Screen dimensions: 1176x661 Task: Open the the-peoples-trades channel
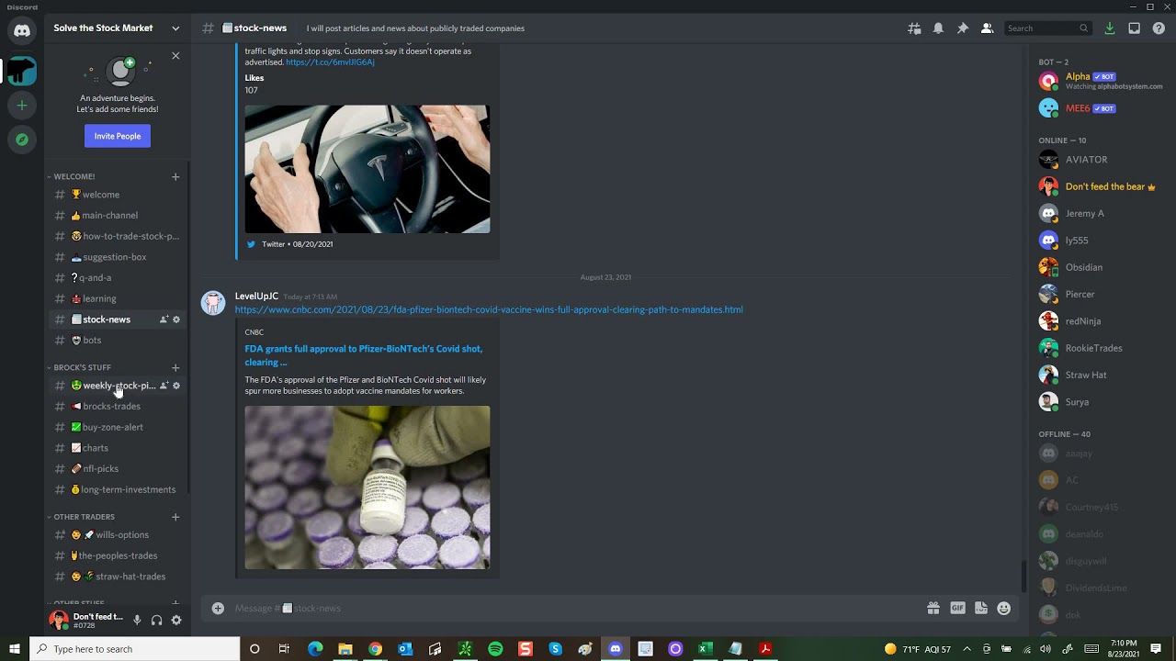click(117, 555)
